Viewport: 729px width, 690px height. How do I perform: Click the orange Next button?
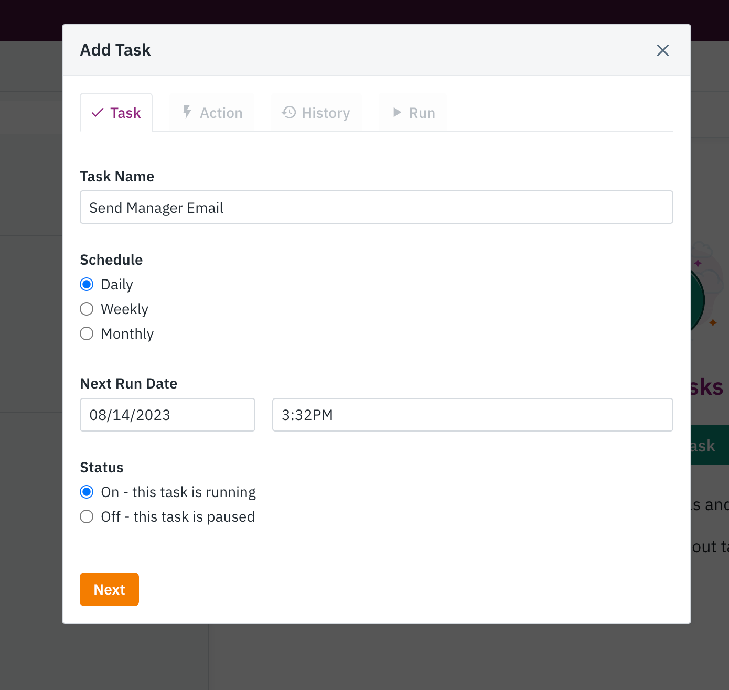[109, 589]
